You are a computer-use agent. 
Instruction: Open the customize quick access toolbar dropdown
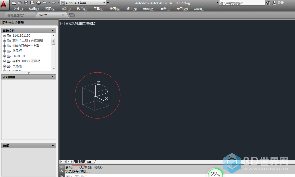[108, 3]
